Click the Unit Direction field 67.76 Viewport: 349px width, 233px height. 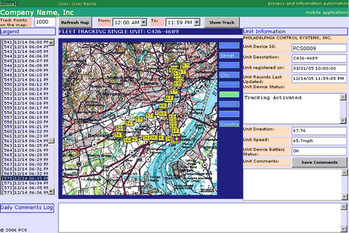[319, 130]
